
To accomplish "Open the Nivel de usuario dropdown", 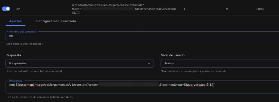I will (220, 63).
